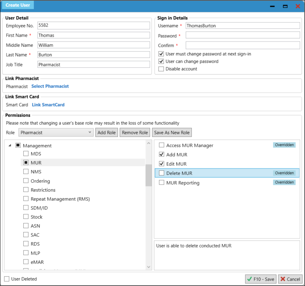This screenshot has height=286, width=305.
Task: Click the Middle Name field containing William
Action: 93,45
